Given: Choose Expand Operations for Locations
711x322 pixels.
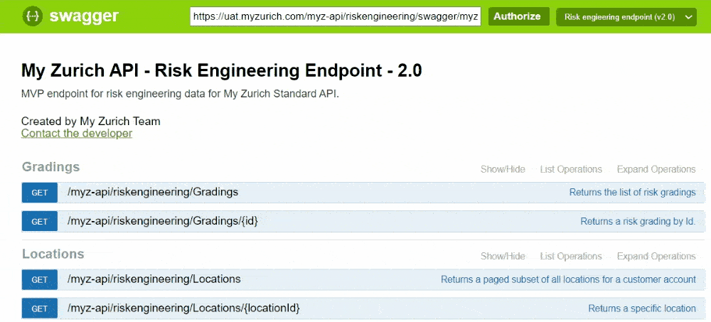Looking at the screenshot, I should (656, 256).
